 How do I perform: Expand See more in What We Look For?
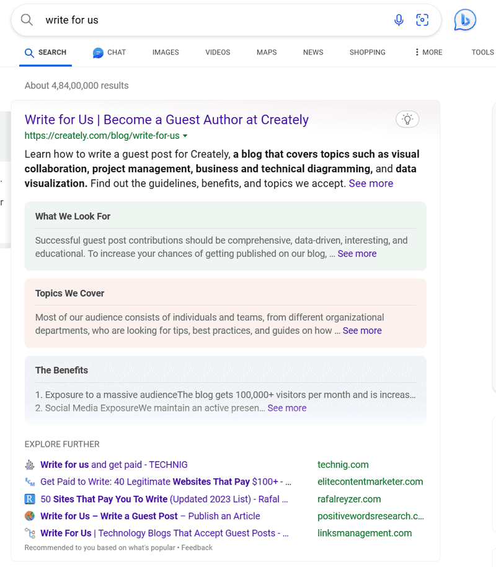tap(356, 253)
